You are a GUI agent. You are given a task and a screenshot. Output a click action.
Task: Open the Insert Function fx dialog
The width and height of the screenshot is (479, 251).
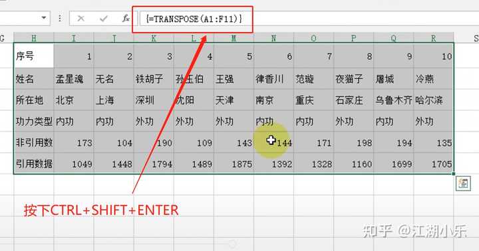click(x=126, y=19)
